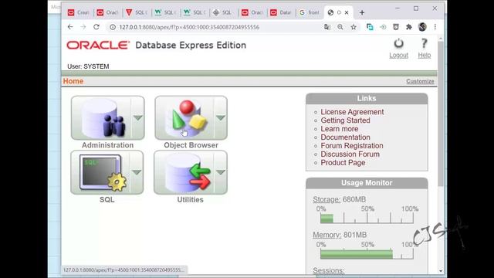Click the browser forward arrow
This screenshot has width=494, height=278.
[x=83, y=27]
